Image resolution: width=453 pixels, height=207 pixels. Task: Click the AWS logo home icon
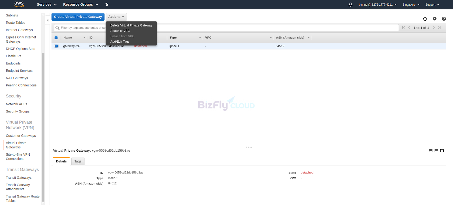click(x=19, y=4)
